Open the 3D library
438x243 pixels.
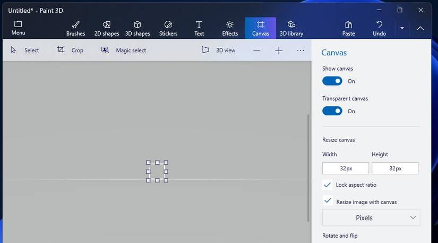(x=291, y=28)
